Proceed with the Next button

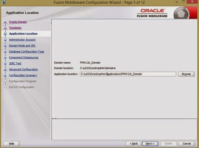click(x=150, y=144)
